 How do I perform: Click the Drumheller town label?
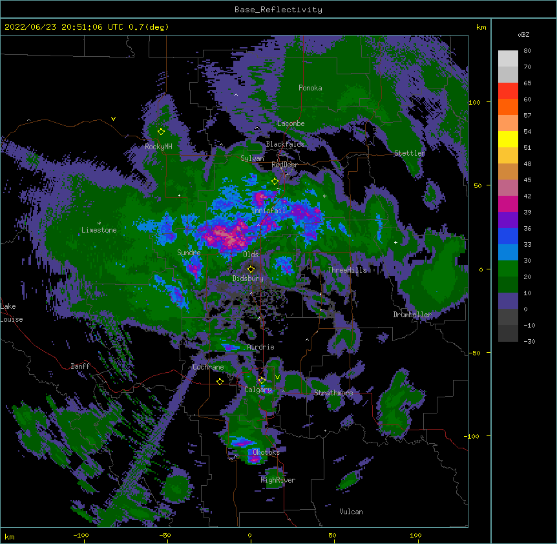coord(412,315)
